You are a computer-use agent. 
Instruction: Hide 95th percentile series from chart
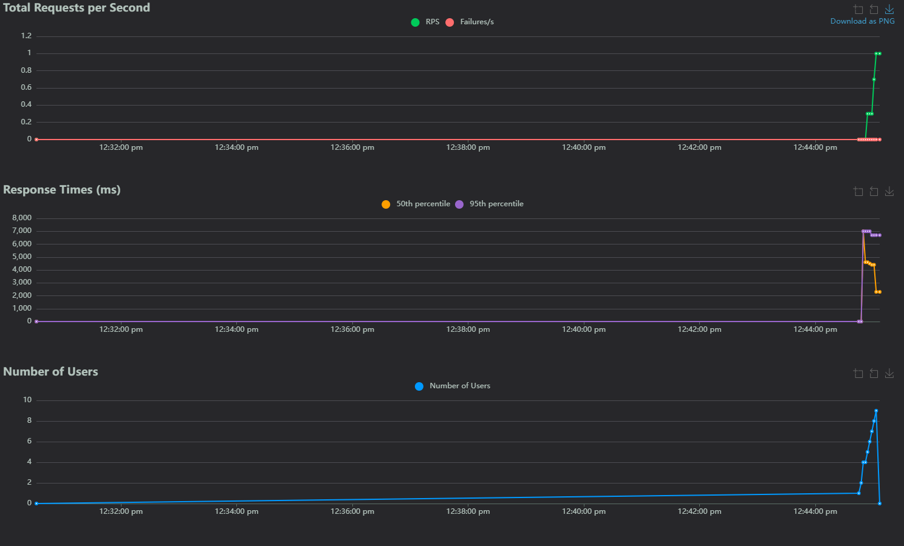pos(489,204)
